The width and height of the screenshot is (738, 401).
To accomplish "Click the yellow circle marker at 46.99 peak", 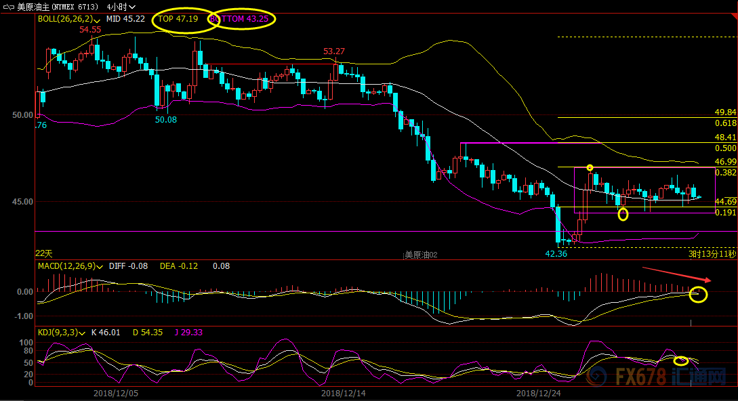I will [x=590, y=167].
